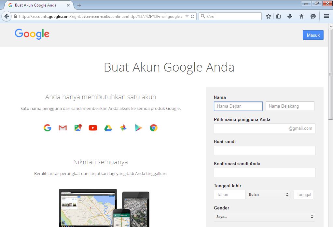Click the vertical scrollbar thumb
This screenshot has height=227, width=333.
click(330, 74)
